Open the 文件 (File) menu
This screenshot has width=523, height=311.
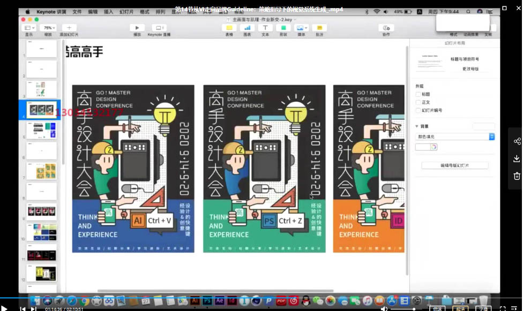click(77, 12)
